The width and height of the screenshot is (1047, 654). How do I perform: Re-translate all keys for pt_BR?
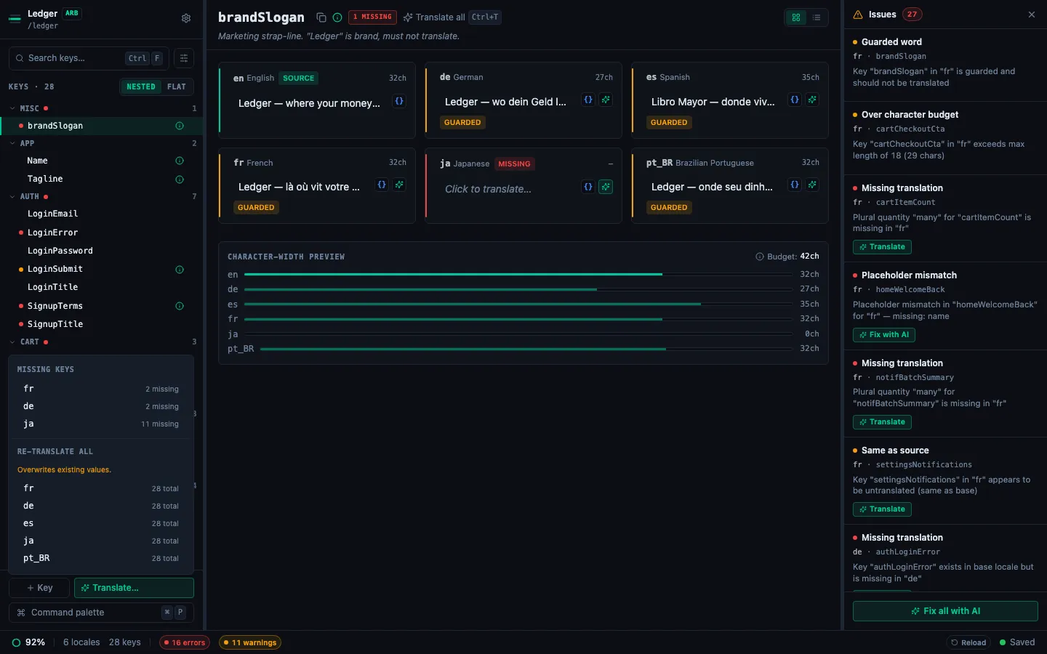pyautogui.click(x=101, y=558)
